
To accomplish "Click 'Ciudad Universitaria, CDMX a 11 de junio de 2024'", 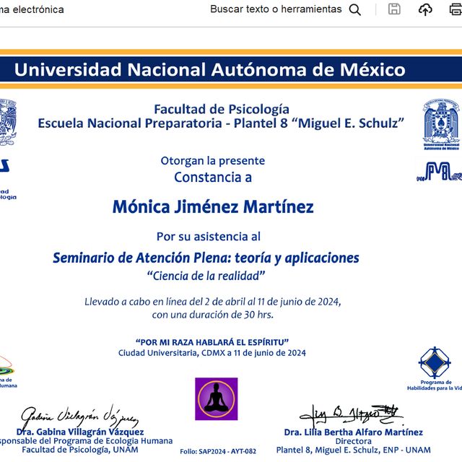I will (x=212, y=353).
